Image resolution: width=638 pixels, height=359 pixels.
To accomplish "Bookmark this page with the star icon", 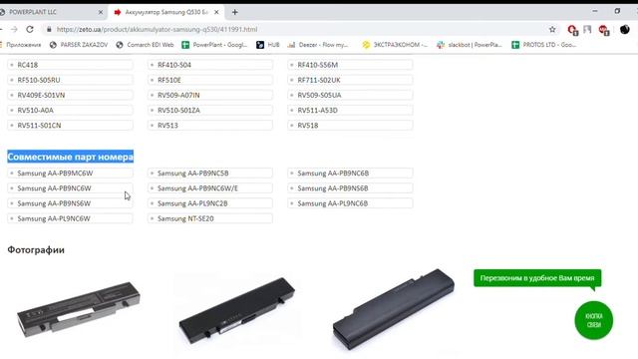I will click(x=552, y=29).
